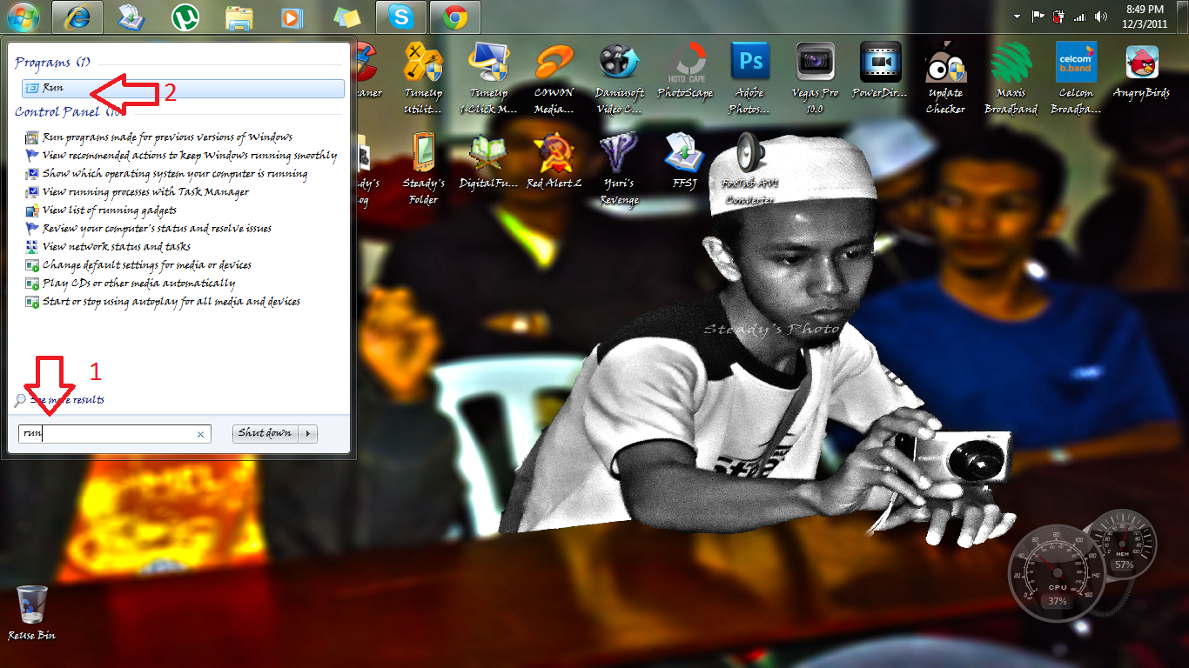Open Internet Explorer from the taskbar
Screen dimensions: 1189x668
pyautogui.click(x=77, y=16)
